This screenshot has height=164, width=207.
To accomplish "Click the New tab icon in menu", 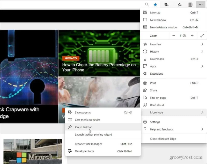I will [145, 12].
